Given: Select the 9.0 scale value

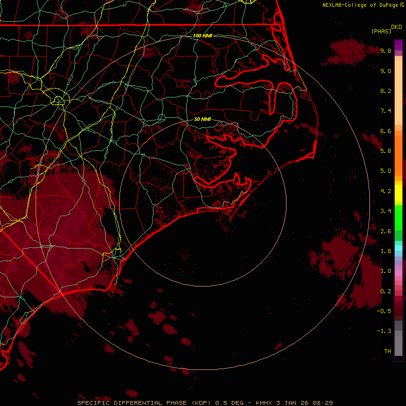Looking at the screenshot, I should [x=386, y=71].
